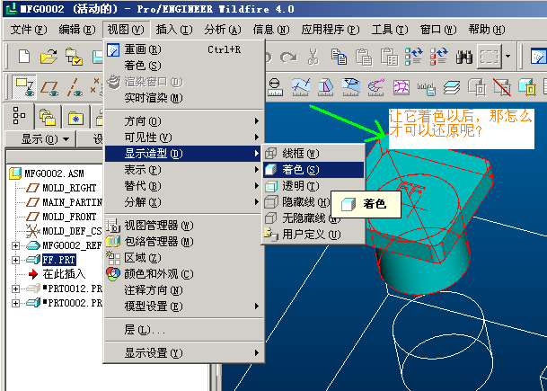
Task: Open 颜色和外观(C) color and appearance
Action: (184, 273)
